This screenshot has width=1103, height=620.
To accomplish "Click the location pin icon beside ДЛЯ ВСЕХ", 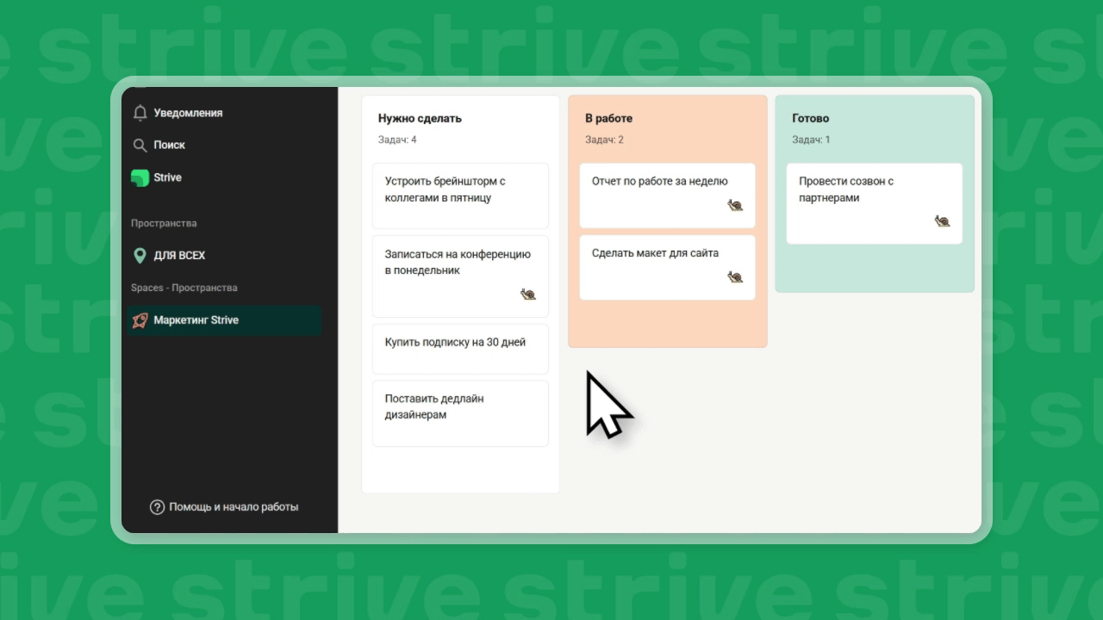I will [x=140, y=256].
